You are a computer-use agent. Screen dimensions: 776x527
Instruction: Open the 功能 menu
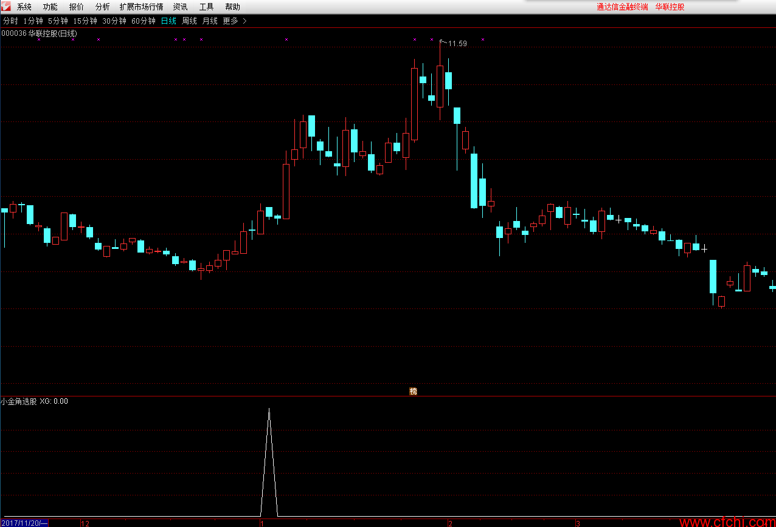(x=50, y=7)
